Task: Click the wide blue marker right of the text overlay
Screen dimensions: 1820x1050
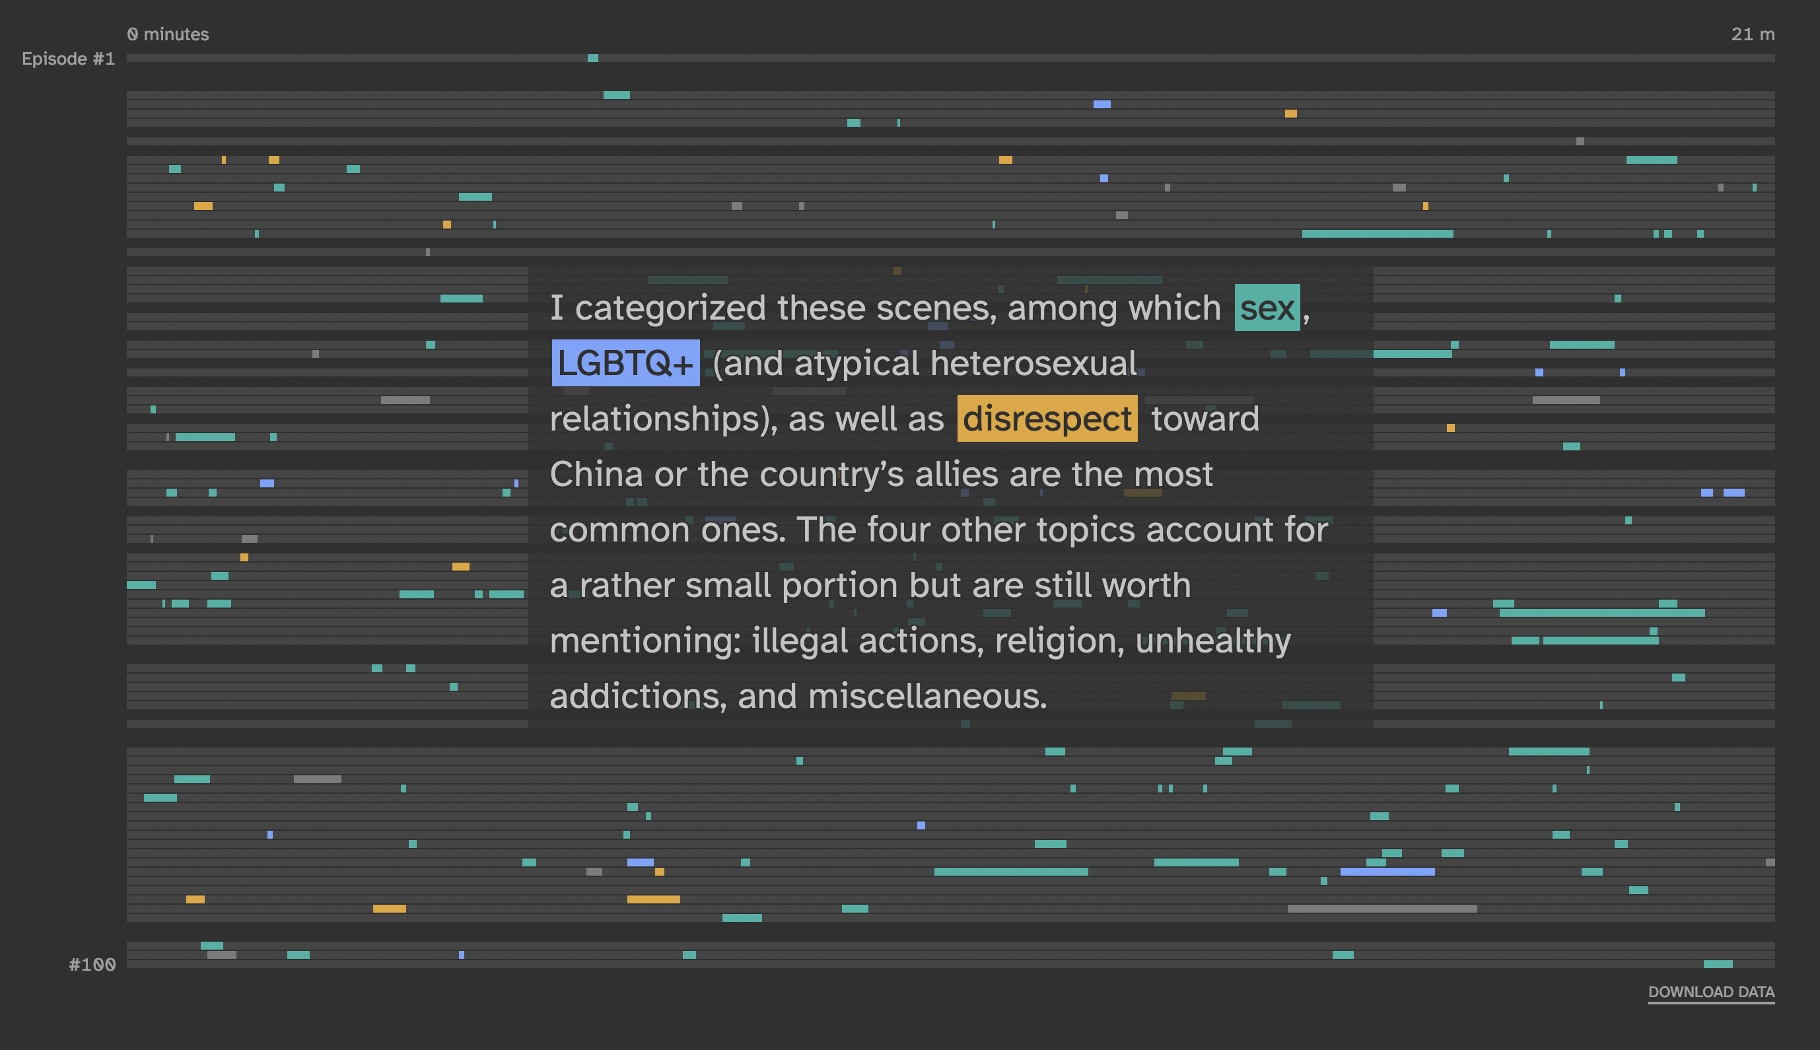Action: point(1733,493)
